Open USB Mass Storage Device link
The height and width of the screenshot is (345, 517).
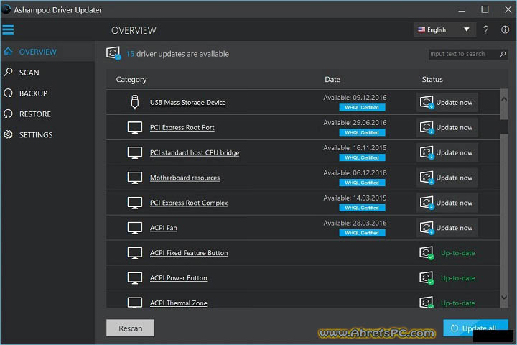[187, 102]
